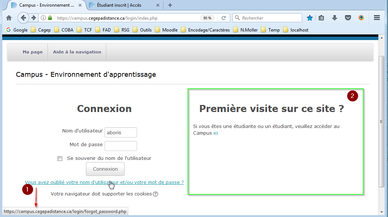Open the Outils bookmark folder

click(x=142, y=30)
